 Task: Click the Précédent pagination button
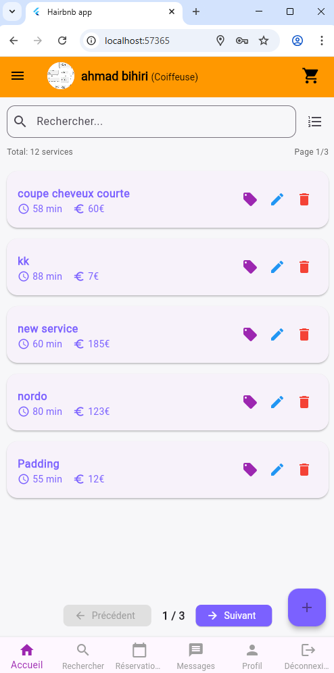tap(108, 616)
